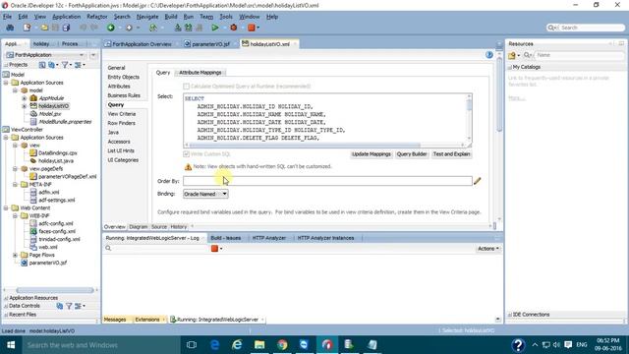Collapse the META-INF folder node
Screen dimensions: 629x354
coord(16,184)
